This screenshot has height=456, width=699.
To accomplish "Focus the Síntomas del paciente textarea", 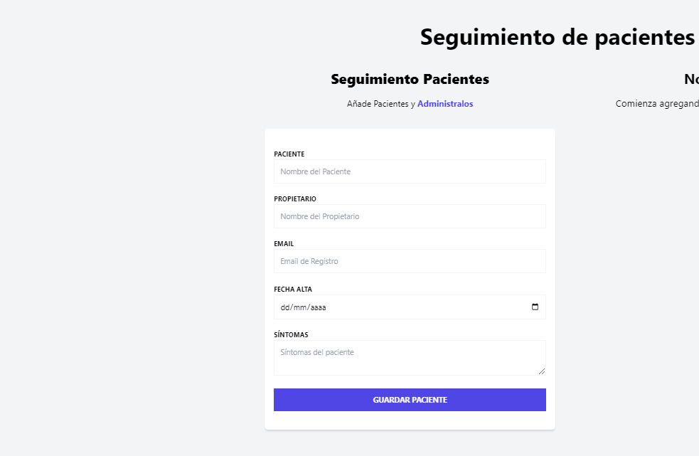I will coord(410,358).
